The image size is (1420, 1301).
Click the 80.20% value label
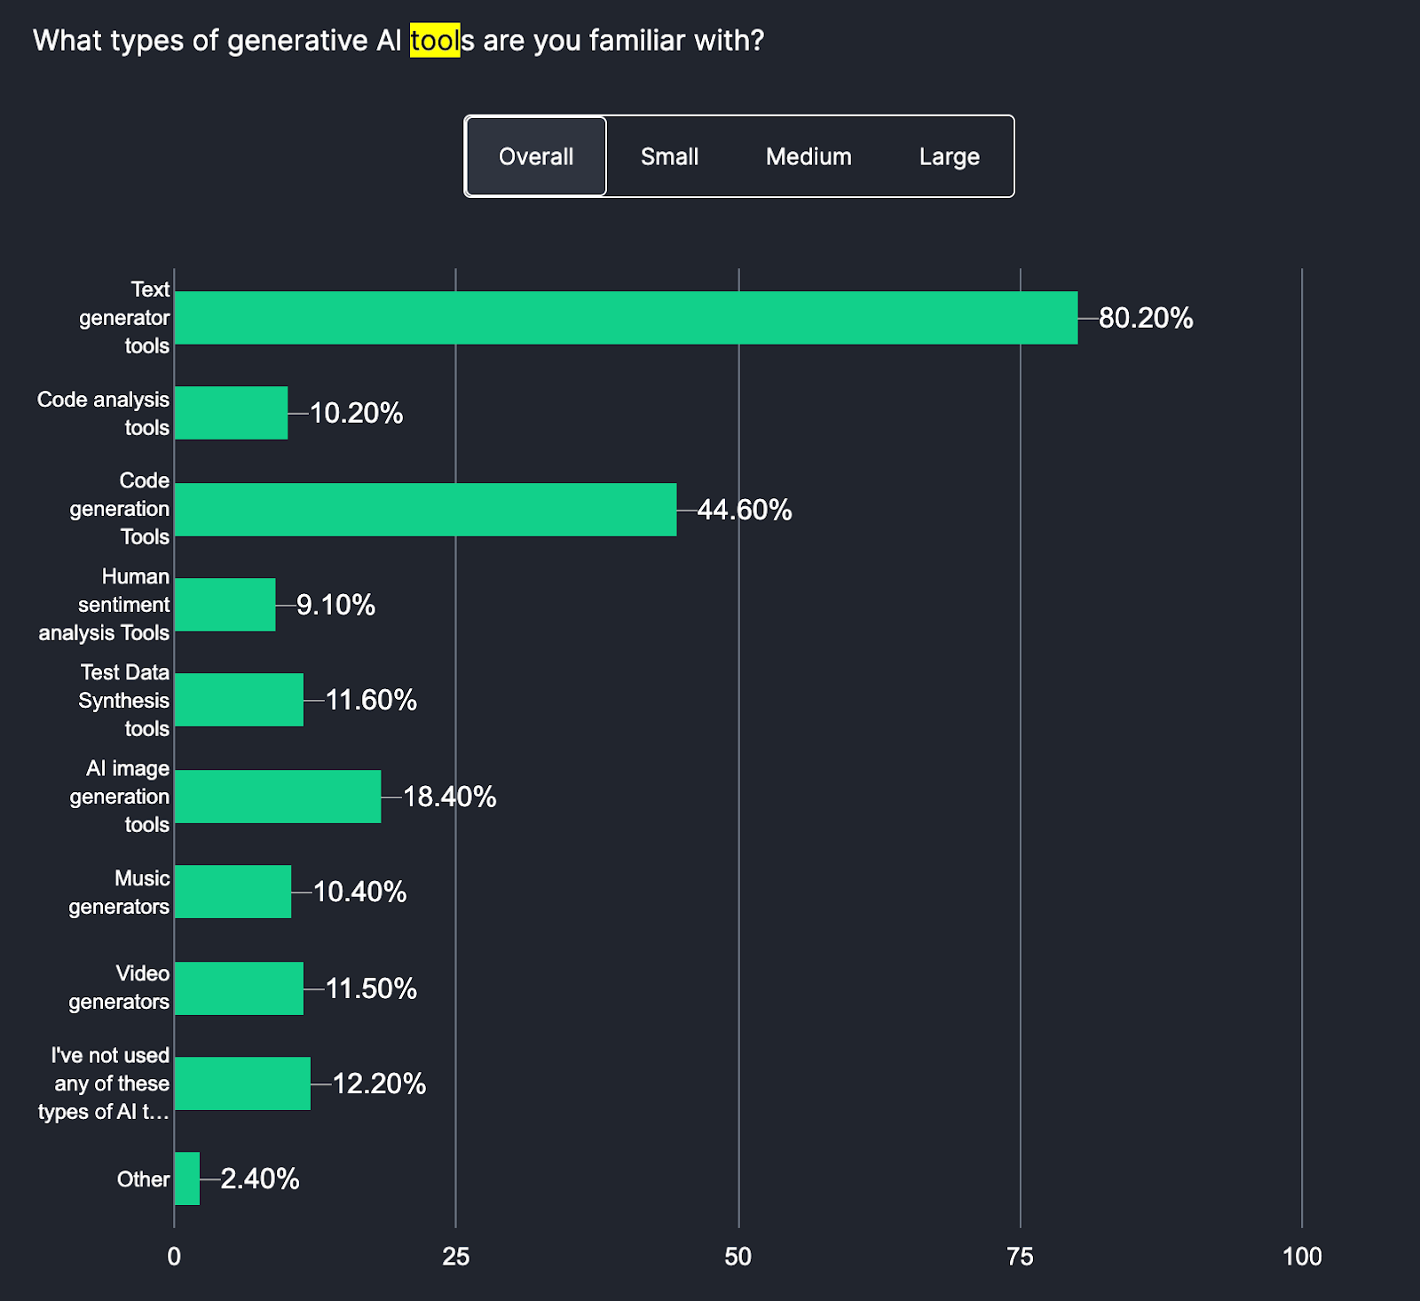pos(1145,318)
